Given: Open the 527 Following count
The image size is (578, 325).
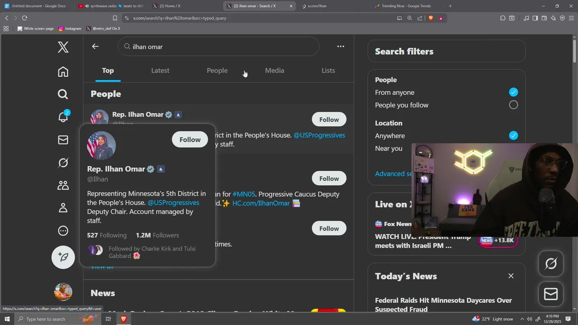Looking at the screenshot, I should (x=107, y=235).
